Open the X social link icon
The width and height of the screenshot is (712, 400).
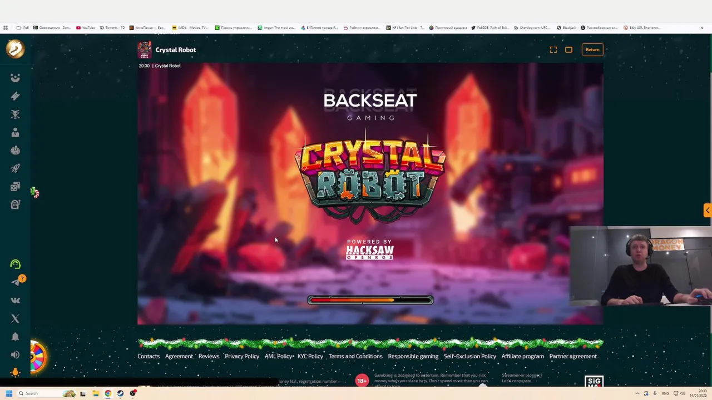(x=15, y=319)
